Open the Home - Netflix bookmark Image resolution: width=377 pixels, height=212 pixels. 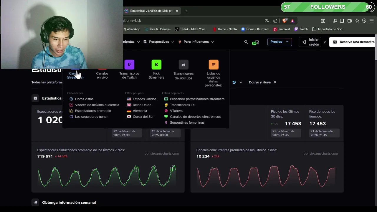tap(225, 29)
